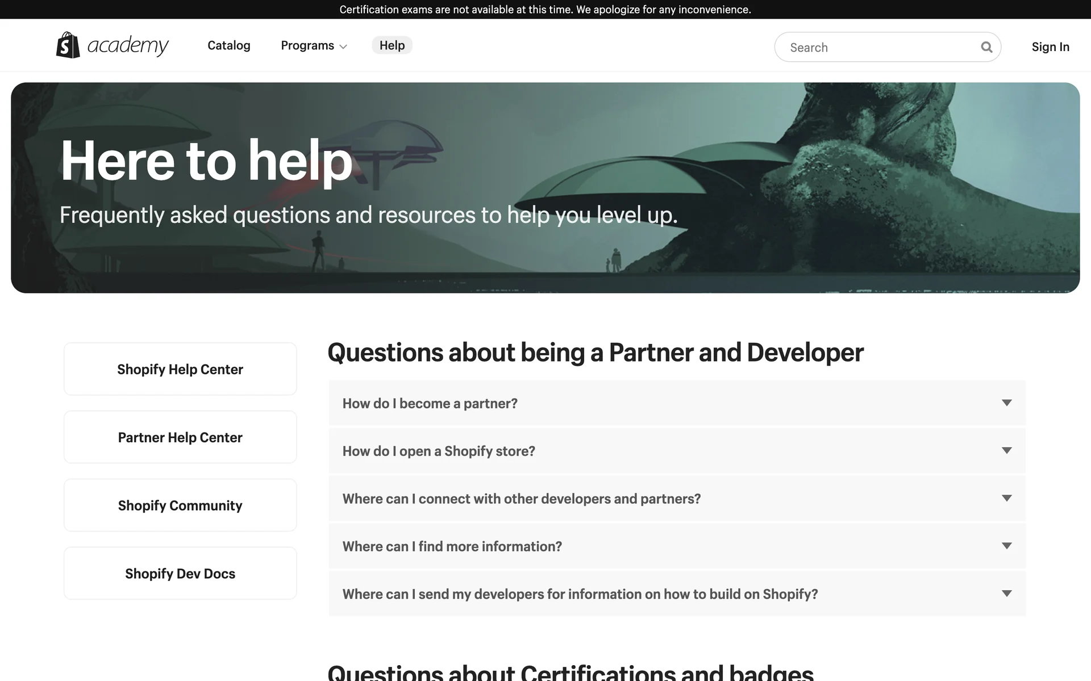Viewport: 1091px width, 681px height.
Task: Click the Shopify bag logo icon
Action: point(68,45)
